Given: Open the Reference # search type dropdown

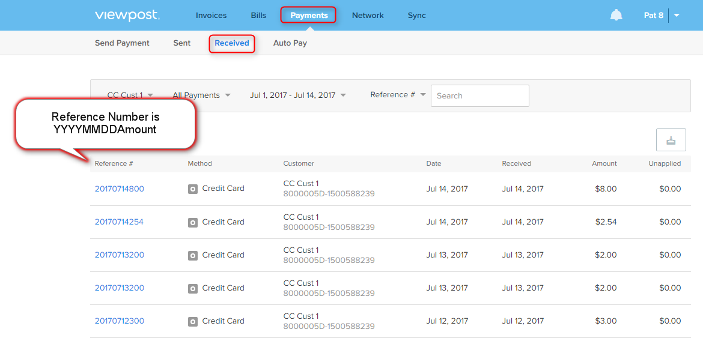Looking at the screenshot, I should coord(398,95).
